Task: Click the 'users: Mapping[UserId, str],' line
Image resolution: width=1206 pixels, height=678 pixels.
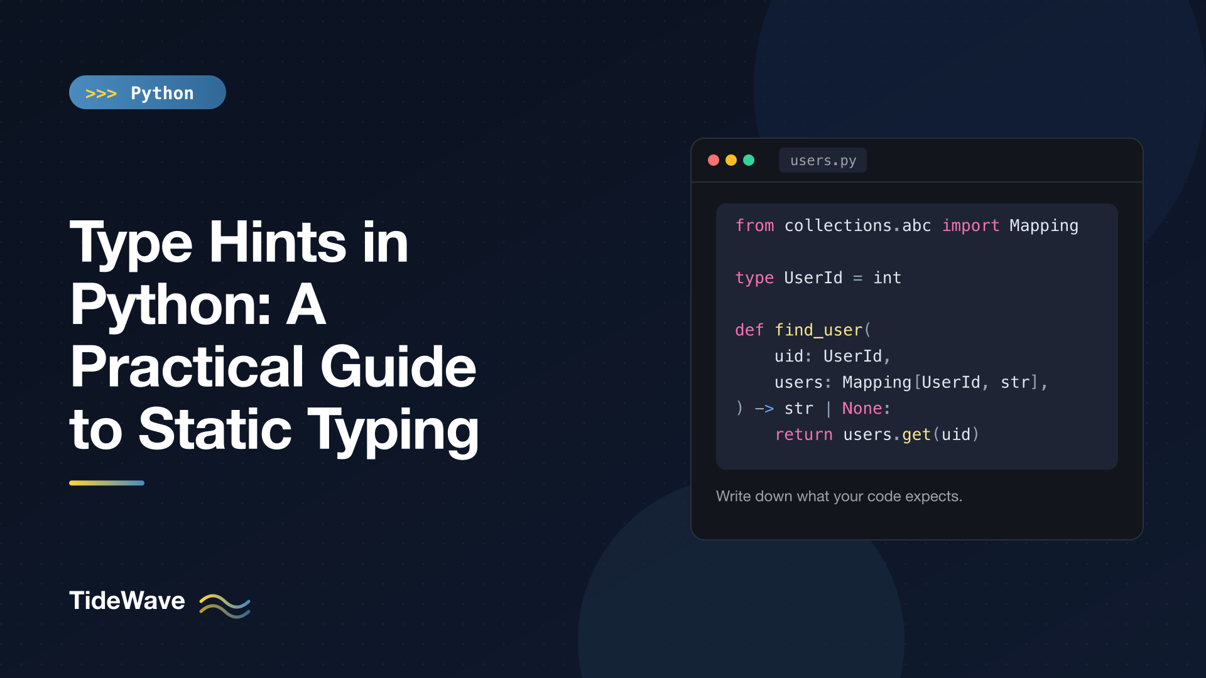Action: point(911,382)
